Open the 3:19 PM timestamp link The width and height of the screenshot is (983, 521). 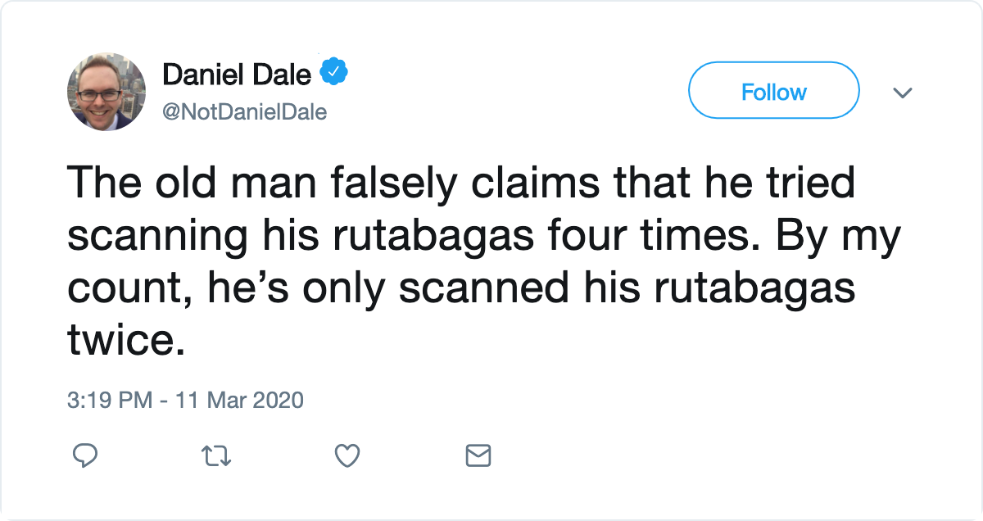click(110, 401)
